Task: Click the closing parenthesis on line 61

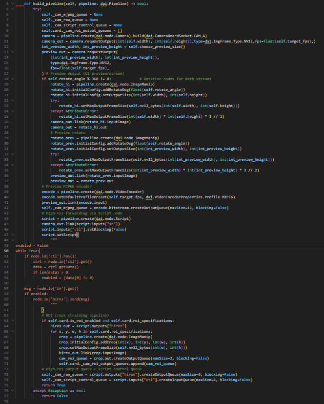Action: coord(43,310)
